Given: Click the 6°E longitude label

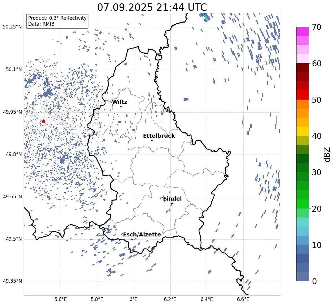Looking at the screenshot, I should click(133, 299).
